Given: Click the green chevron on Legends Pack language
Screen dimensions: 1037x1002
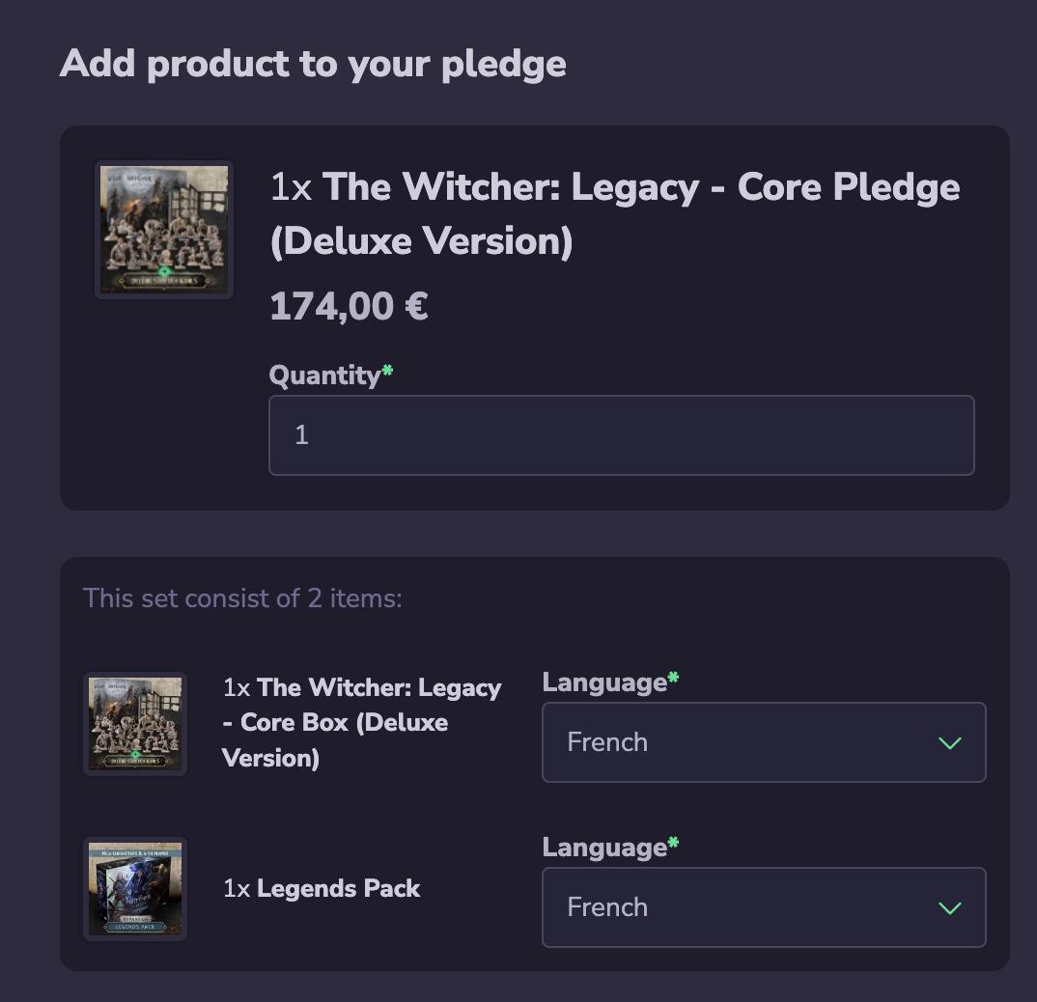Looking at the screenshot, I should coord(950,908).
